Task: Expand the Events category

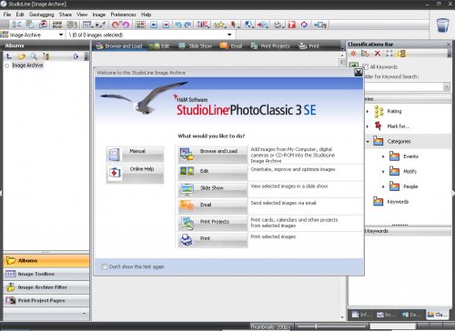Action: [x=383, y=156]
